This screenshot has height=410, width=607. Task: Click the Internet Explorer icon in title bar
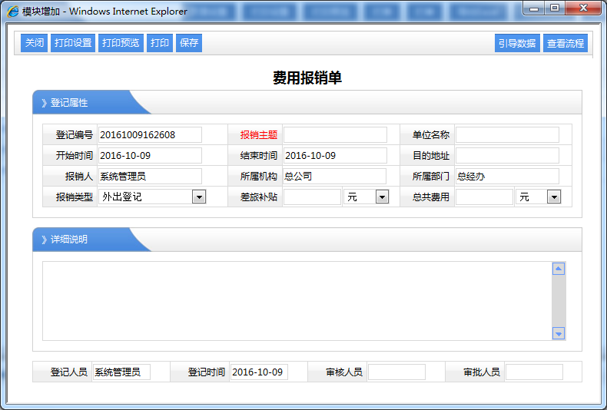(x=13, y=12)
